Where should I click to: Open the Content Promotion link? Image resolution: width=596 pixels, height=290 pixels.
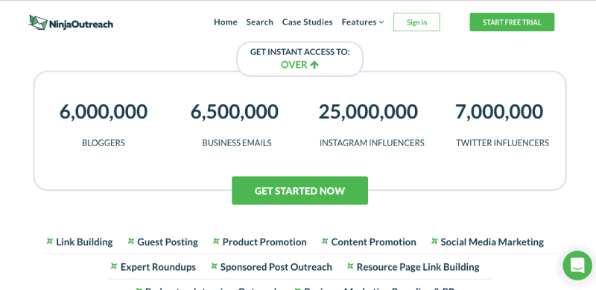point(374,242)
